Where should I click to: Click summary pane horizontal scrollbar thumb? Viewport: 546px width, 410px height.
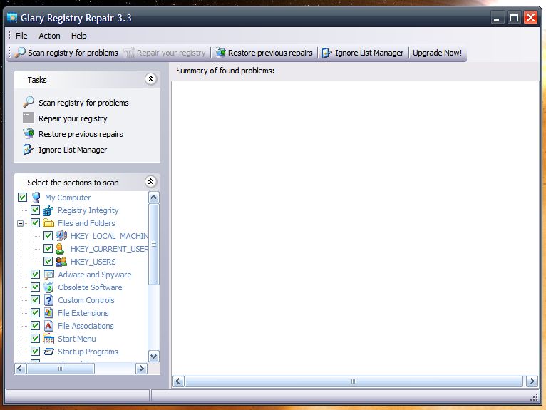pos(354,381)
